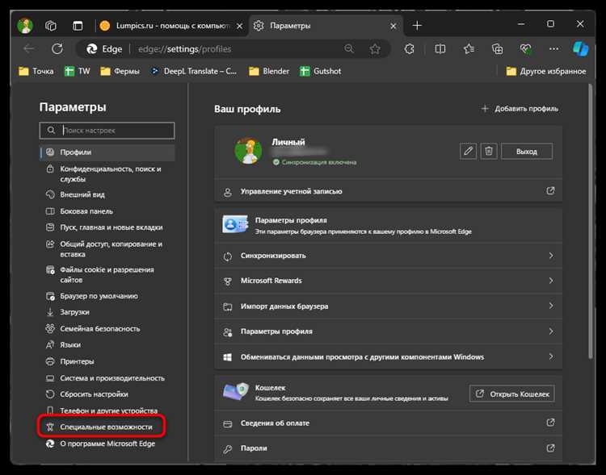Click the zoom magnifier icon in address bar
The width and height of the screenshot is (606, 475).
pyautogui.click(x=348, y=48)
